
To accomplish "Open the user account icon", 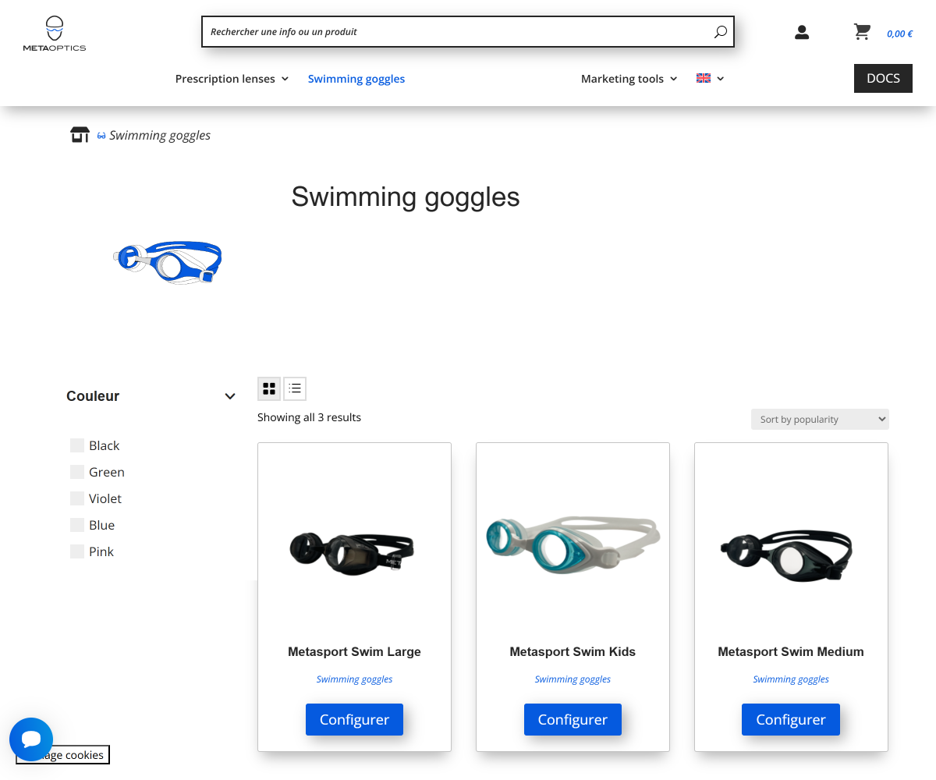I will point(802,32).
